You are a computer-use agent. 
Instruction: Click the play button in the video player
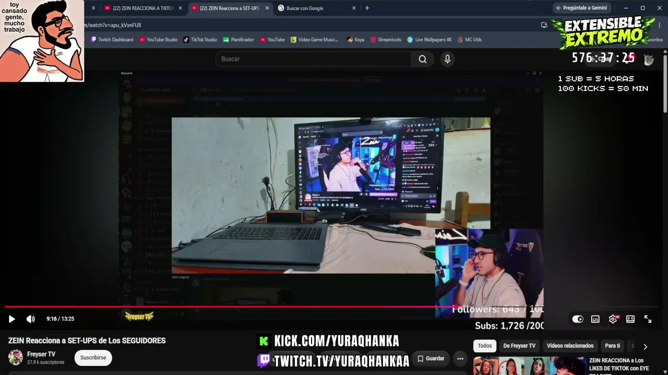11,319
